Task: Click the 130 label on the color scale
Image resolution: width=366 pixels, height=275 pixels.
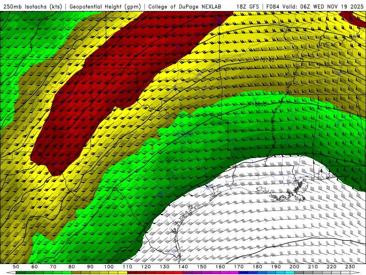Action: point(165,267)
